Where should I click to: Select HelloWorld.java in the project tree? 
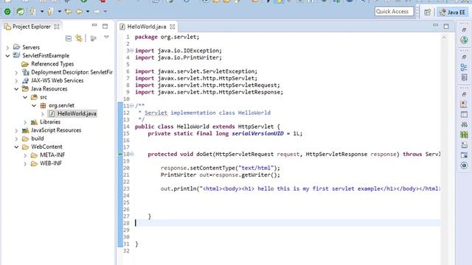click(77, 113)
